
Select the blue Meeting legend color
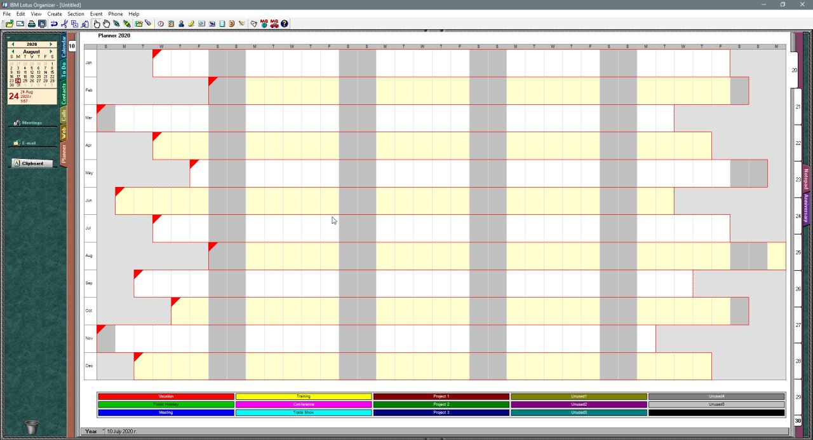click(166, 413)
